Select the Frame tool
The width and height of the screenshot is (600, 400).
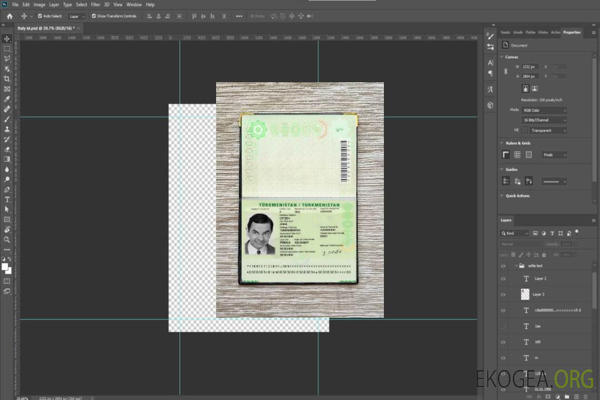(x=7, y=89)
